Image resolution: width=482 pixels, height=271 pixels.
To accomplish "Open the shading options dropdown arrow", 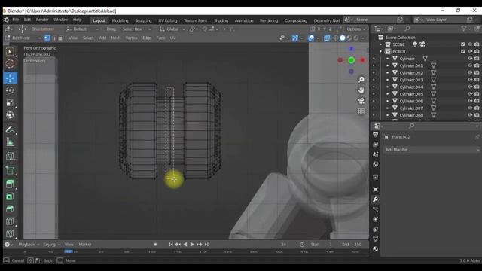I will [363, 38].
